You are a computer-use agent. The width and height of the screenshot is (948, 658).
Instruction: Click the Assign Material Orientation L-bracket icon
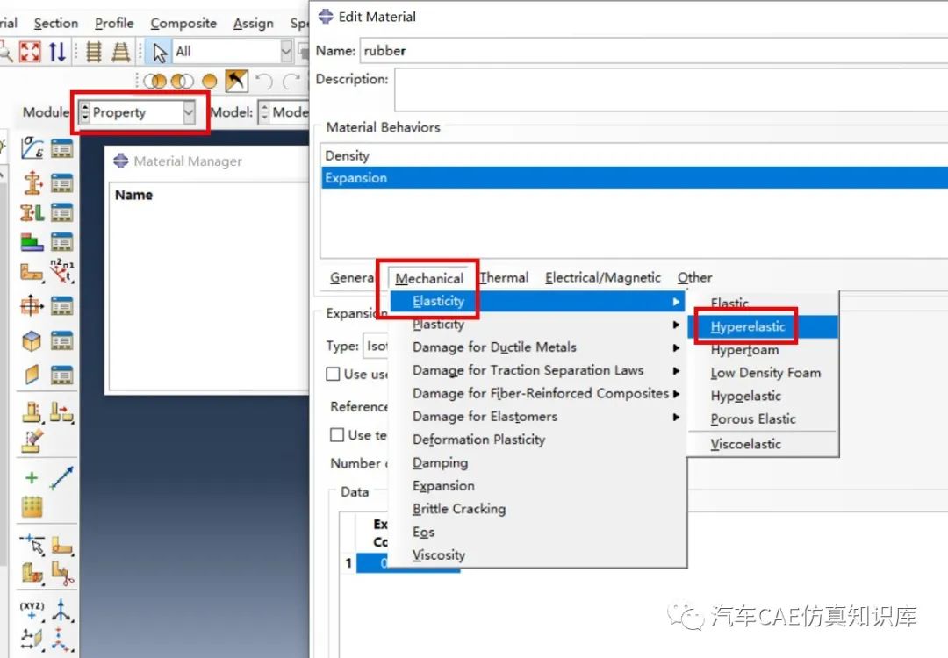click(32, 273)
